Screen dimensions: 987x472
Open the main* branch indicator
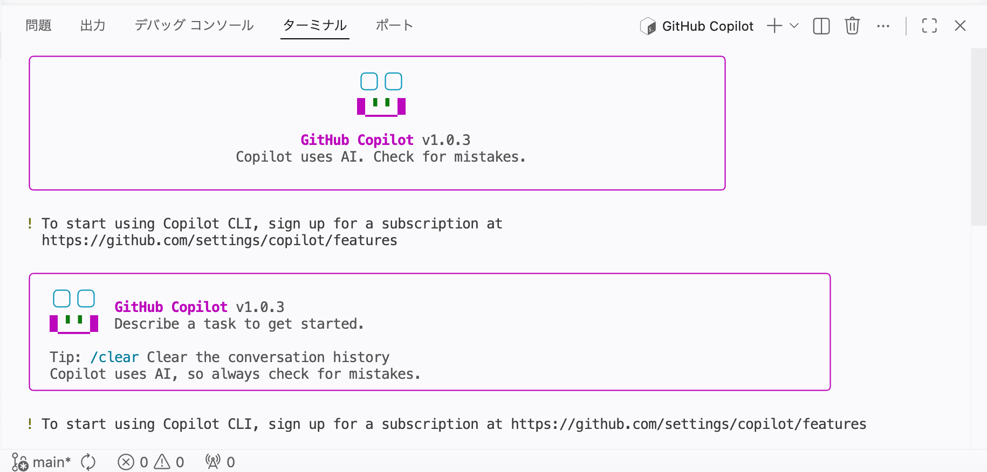42,462
